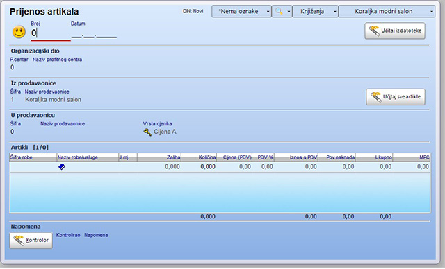445x269 pixels.
Task: Click the DIN: Novi status text
Action: [193, 11]
